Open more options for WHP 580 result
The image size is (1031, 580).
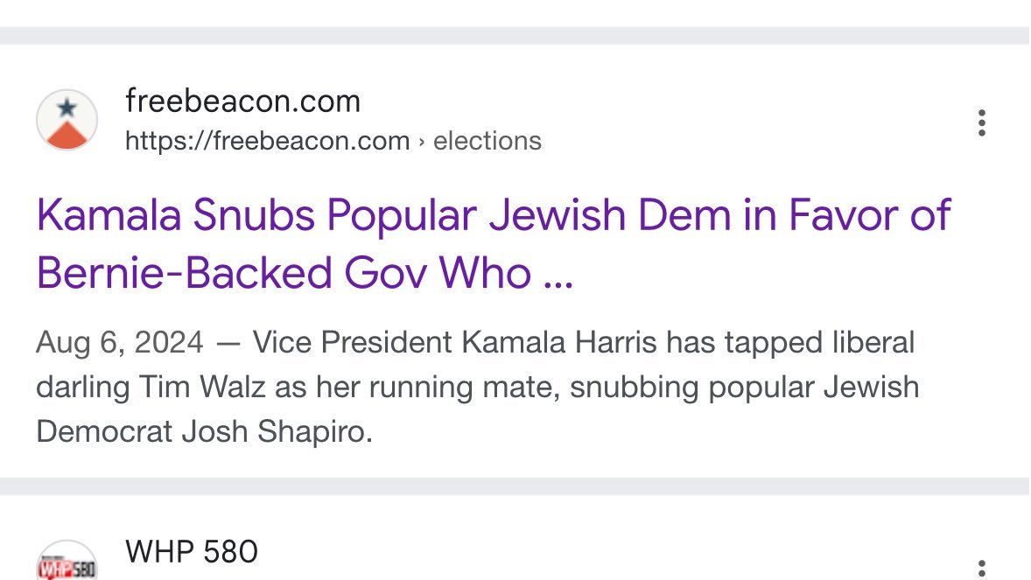[x=982, y=569]
